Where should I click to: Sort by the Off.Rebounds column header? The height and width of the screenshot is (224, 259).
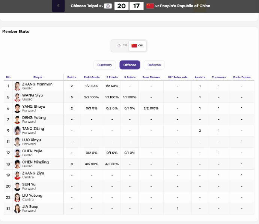[x=178, y=77]
